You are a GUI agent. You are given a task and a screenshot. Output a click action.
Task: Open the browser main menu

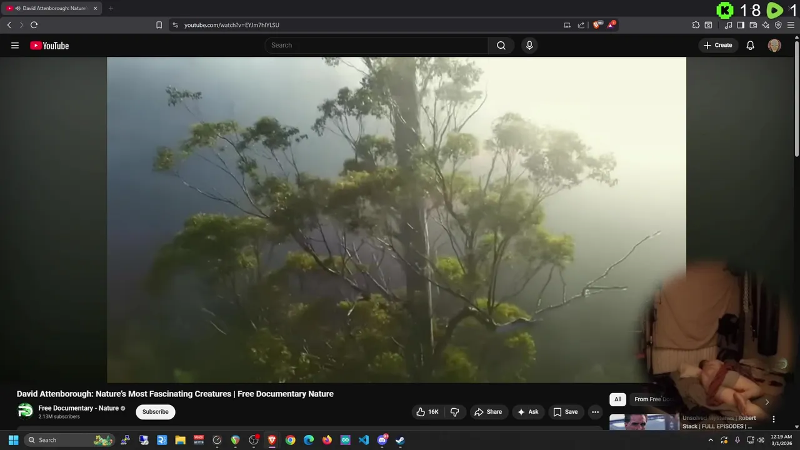791,25
